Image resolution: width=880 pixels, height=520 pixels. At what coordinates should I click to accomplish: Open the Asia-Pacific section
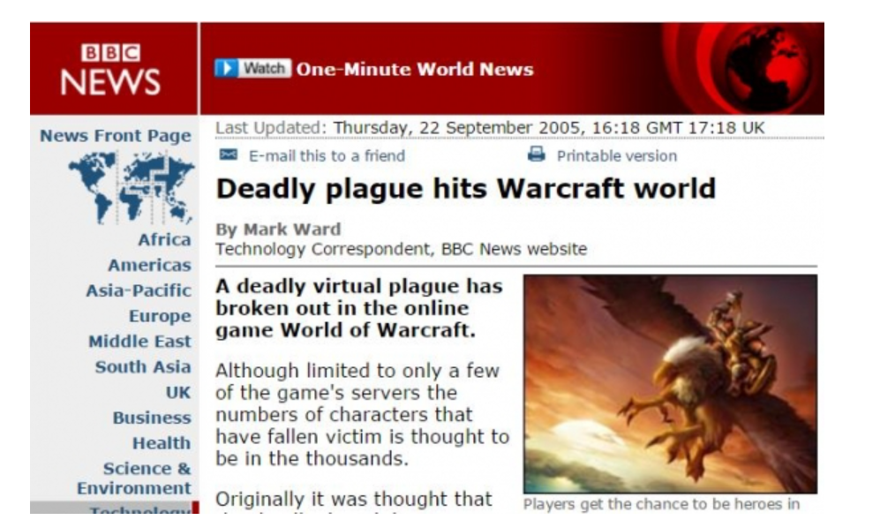[139, 290]
